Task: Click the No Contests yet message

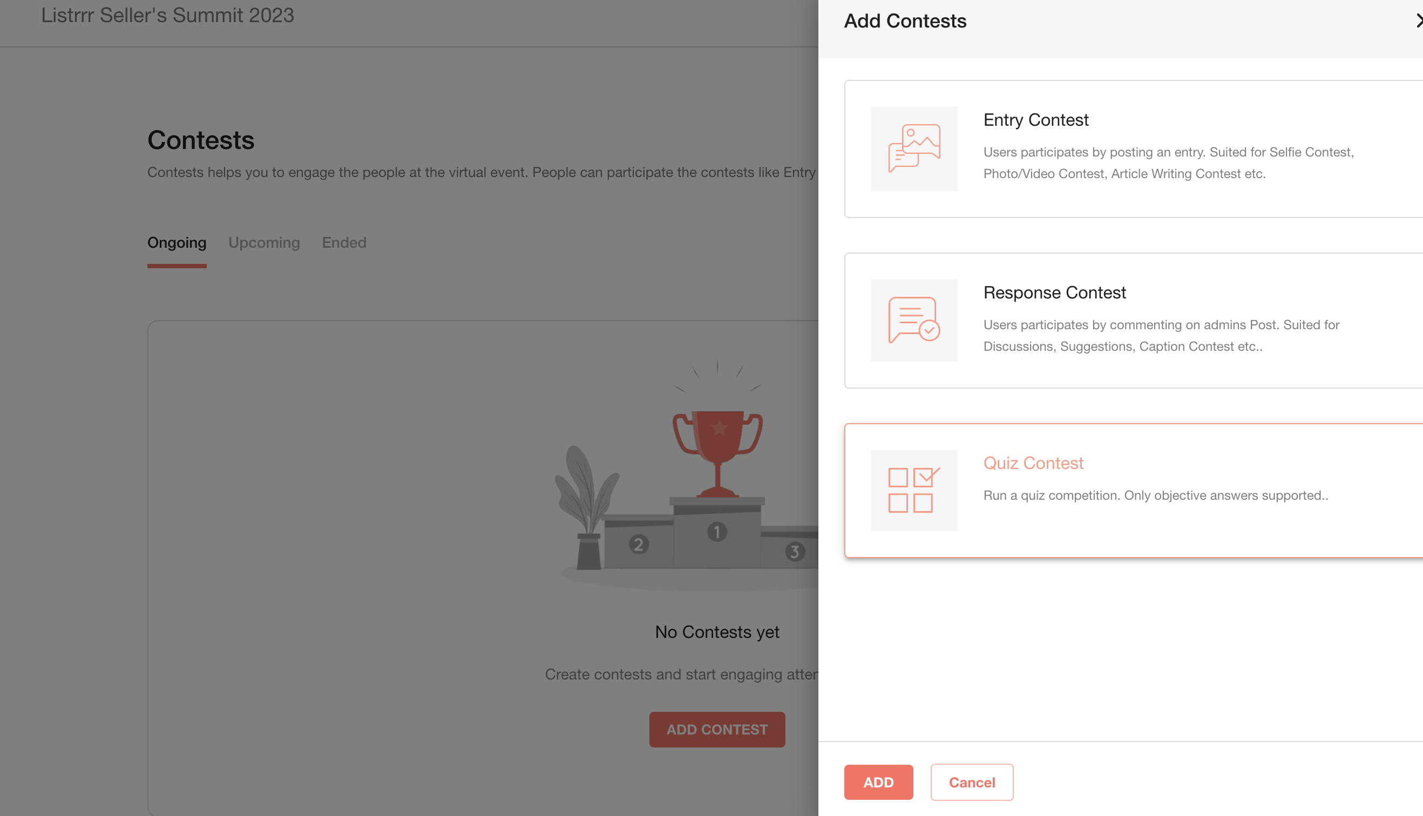Action: pyautogui.click(x=717, y=631)
